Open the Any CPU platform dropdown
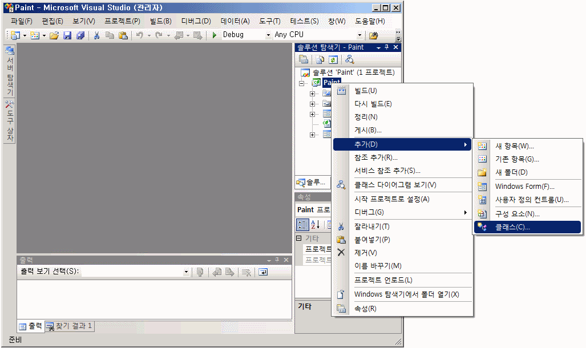This screenshot has height=348, width=586. [359, 35]
